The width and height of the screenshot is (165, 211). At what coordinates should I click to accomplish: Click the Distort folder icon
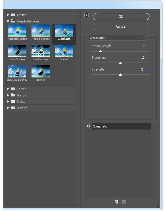[13, 89]
